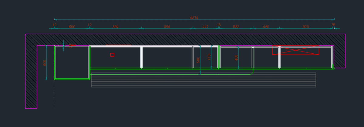364x127 pixels.
Task: Select the 920 dimension text
Action: [x=306, y=27]
